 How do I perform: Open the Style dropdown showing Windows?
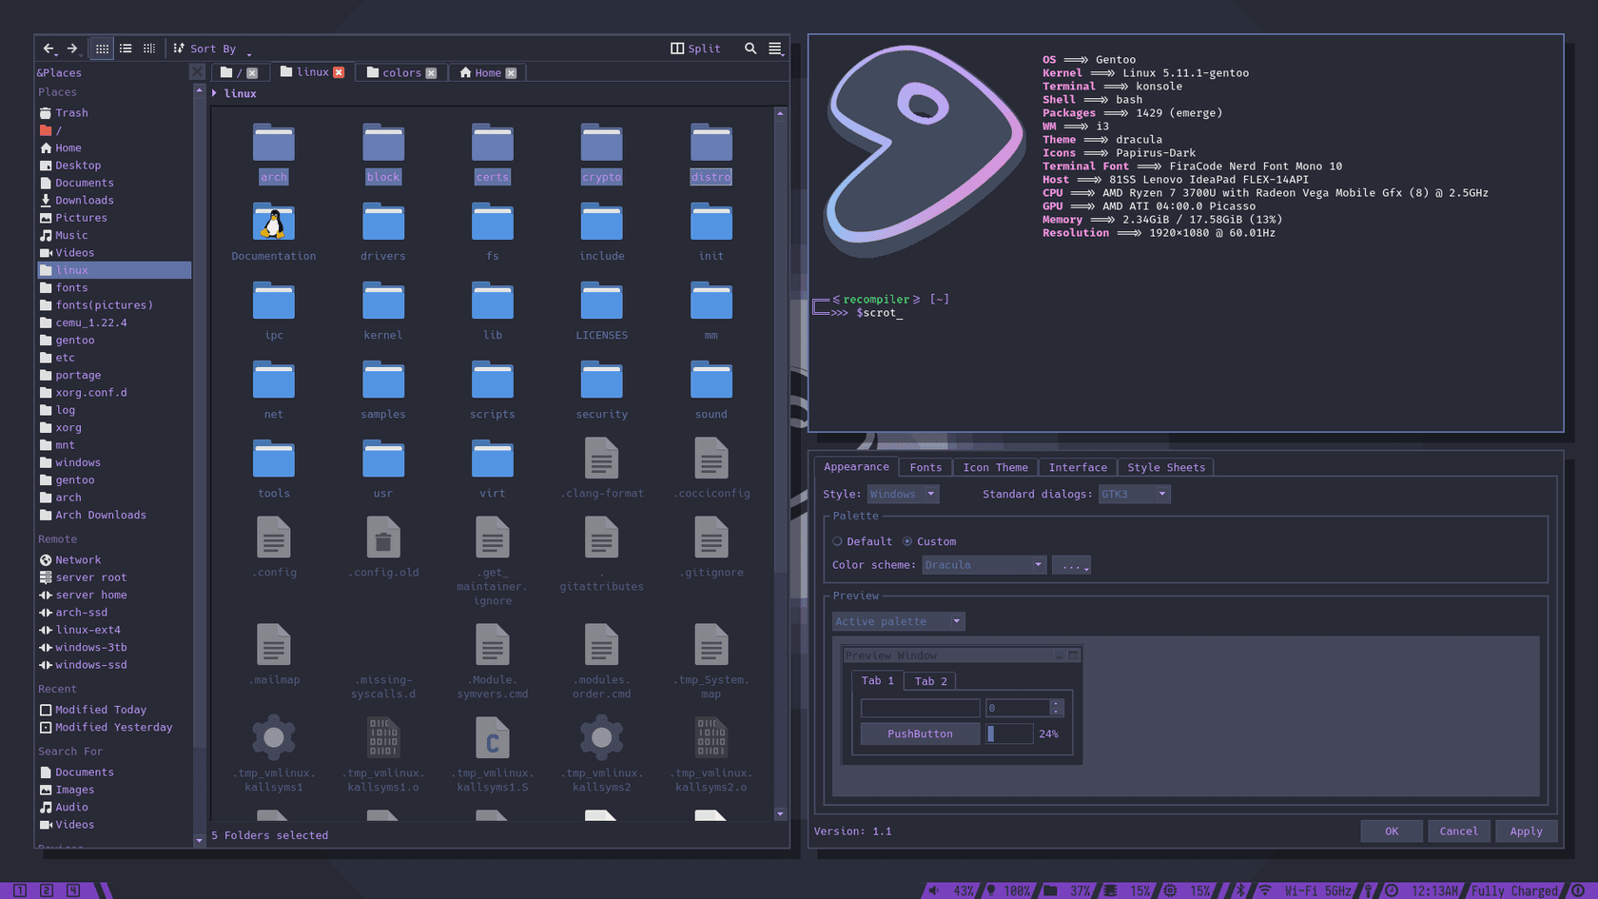click(x=903, y=494)
